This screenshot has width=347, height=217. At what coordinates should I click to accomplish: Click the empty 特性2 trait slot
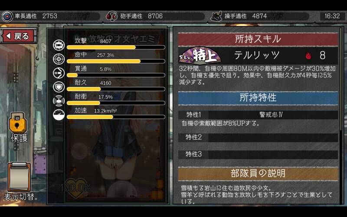click(258, 137)
